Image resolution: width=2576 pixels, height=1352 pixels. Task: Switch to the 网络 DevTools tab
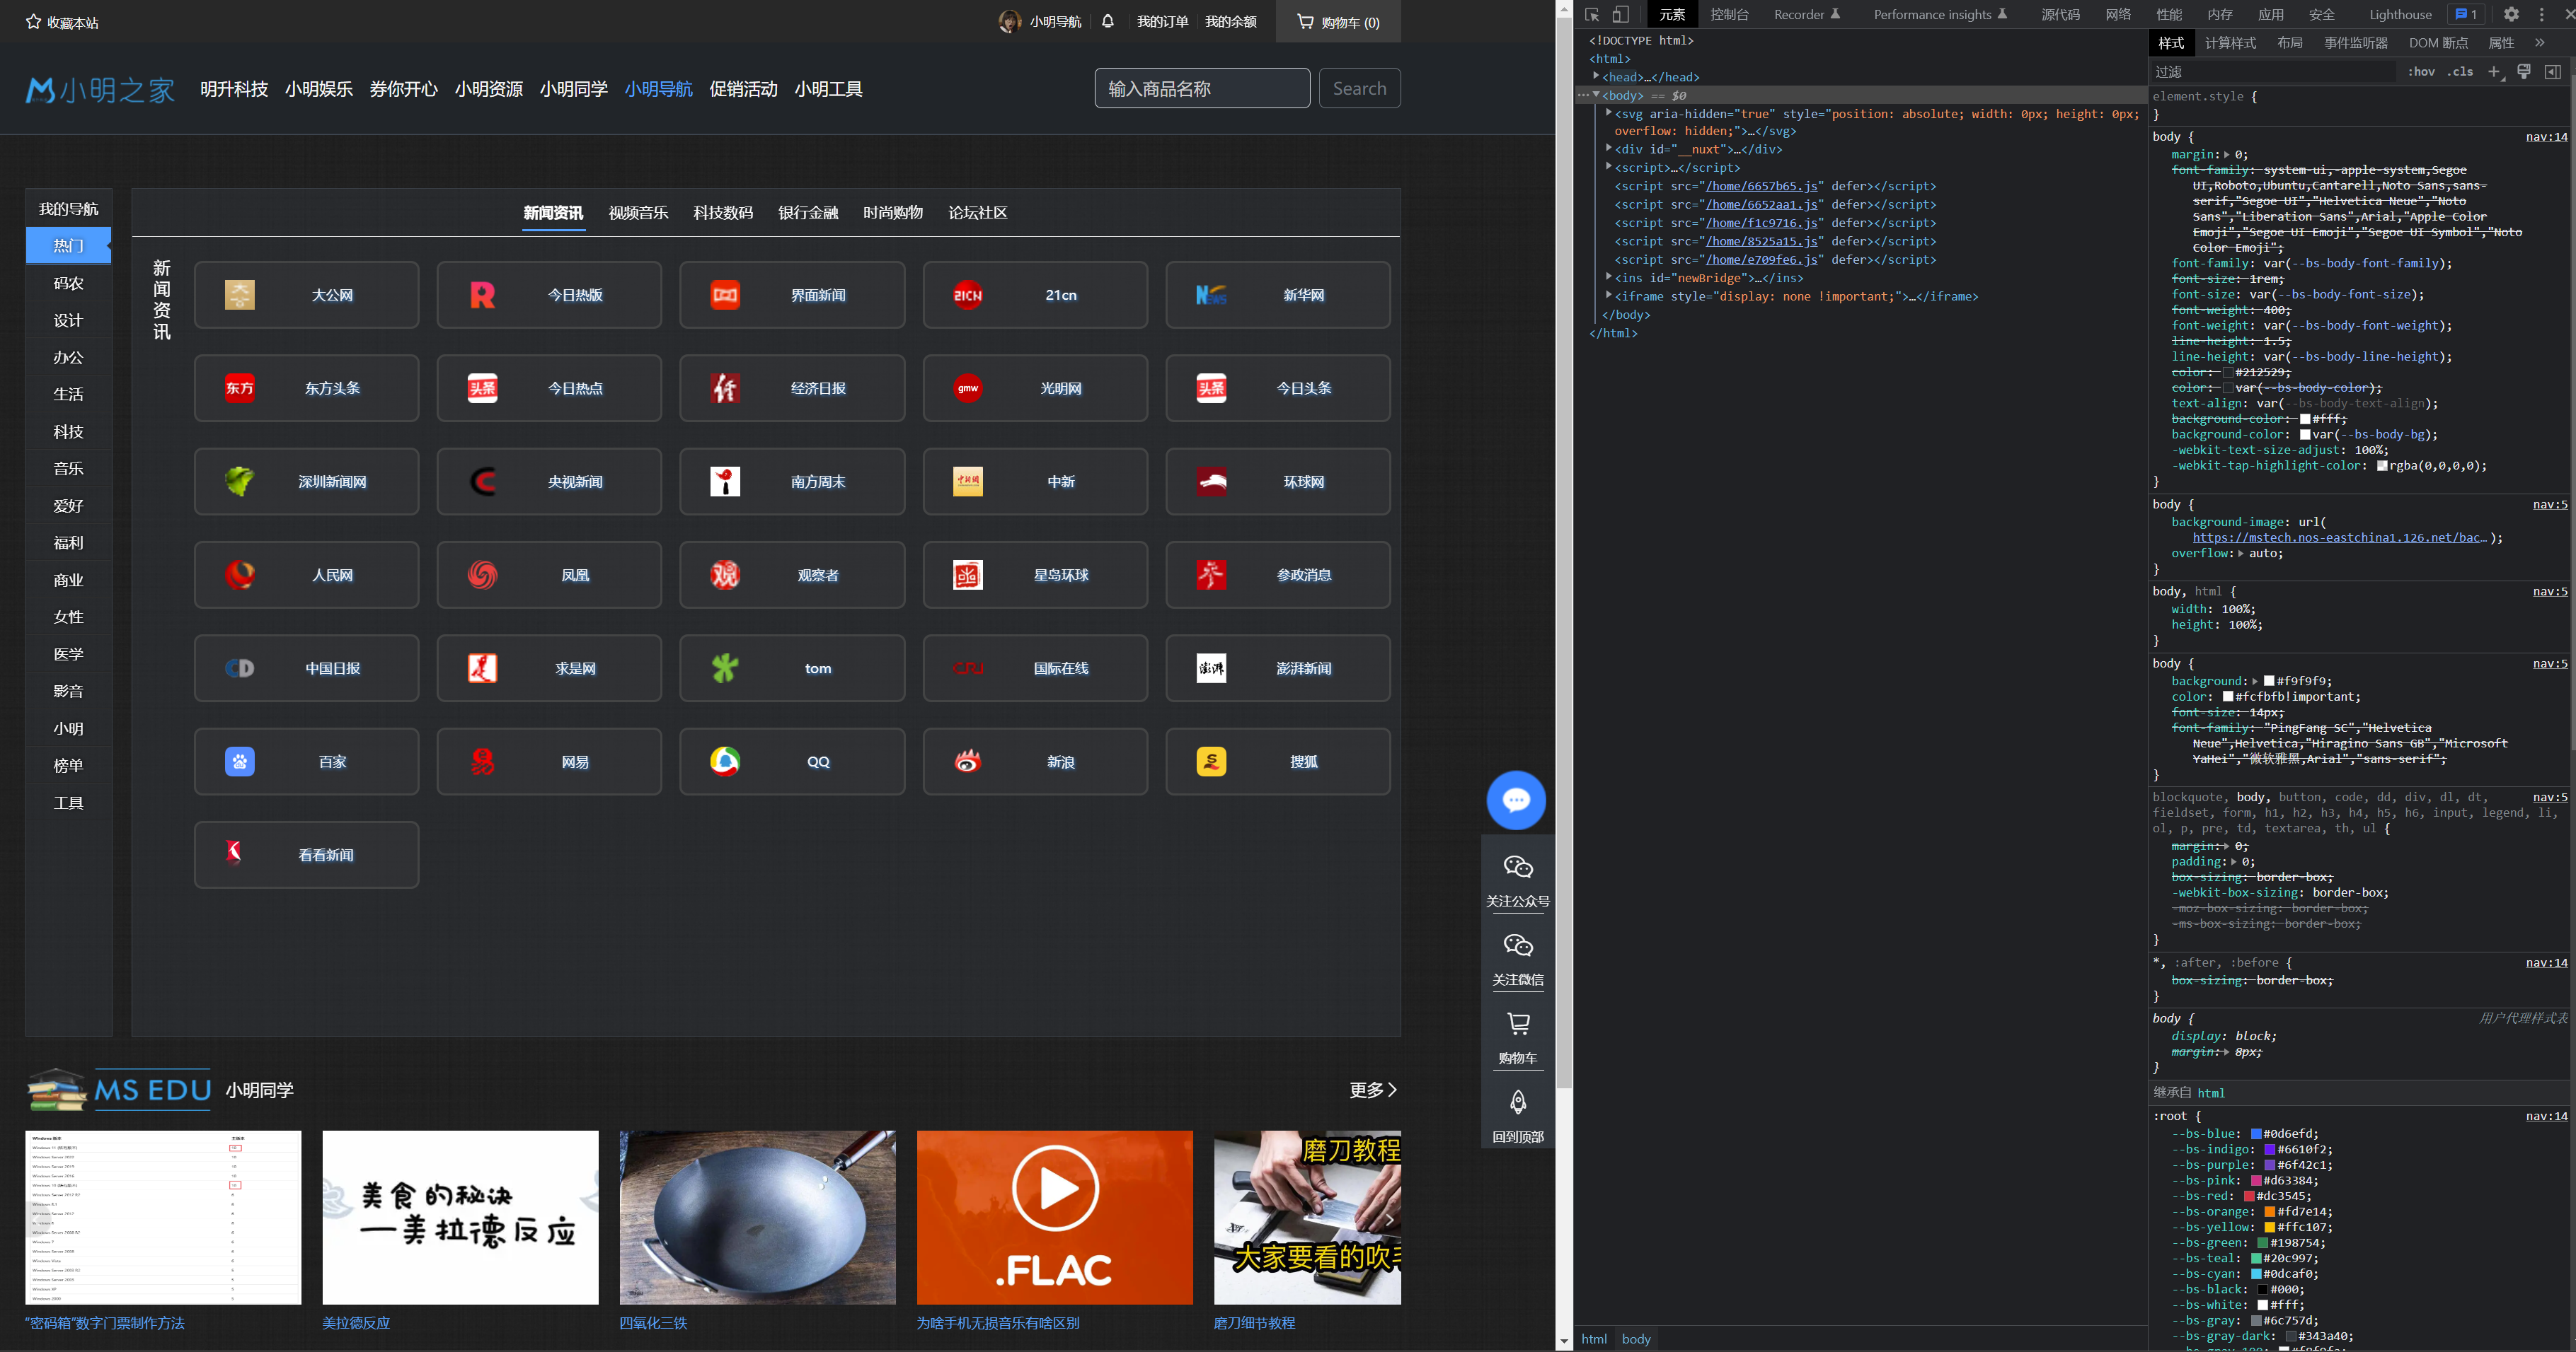[2117, 14]
